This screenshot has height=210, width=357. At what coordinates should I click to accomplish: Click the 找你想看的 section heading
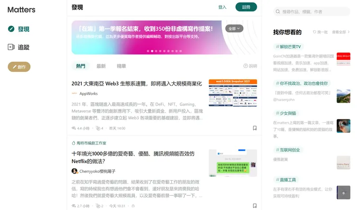(288, 32)
